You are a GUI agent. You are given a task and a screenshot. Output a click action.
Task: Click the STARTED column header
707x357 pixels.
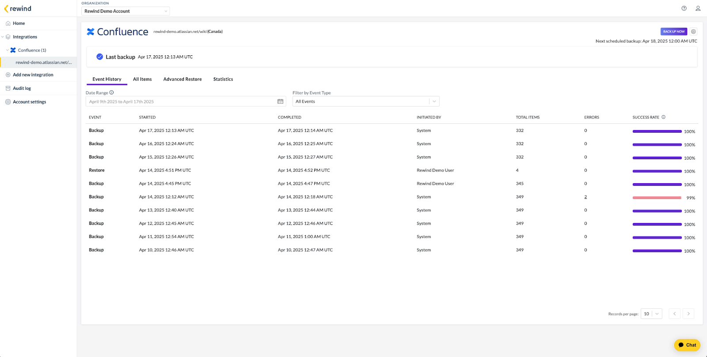click(x=147, y=117)
